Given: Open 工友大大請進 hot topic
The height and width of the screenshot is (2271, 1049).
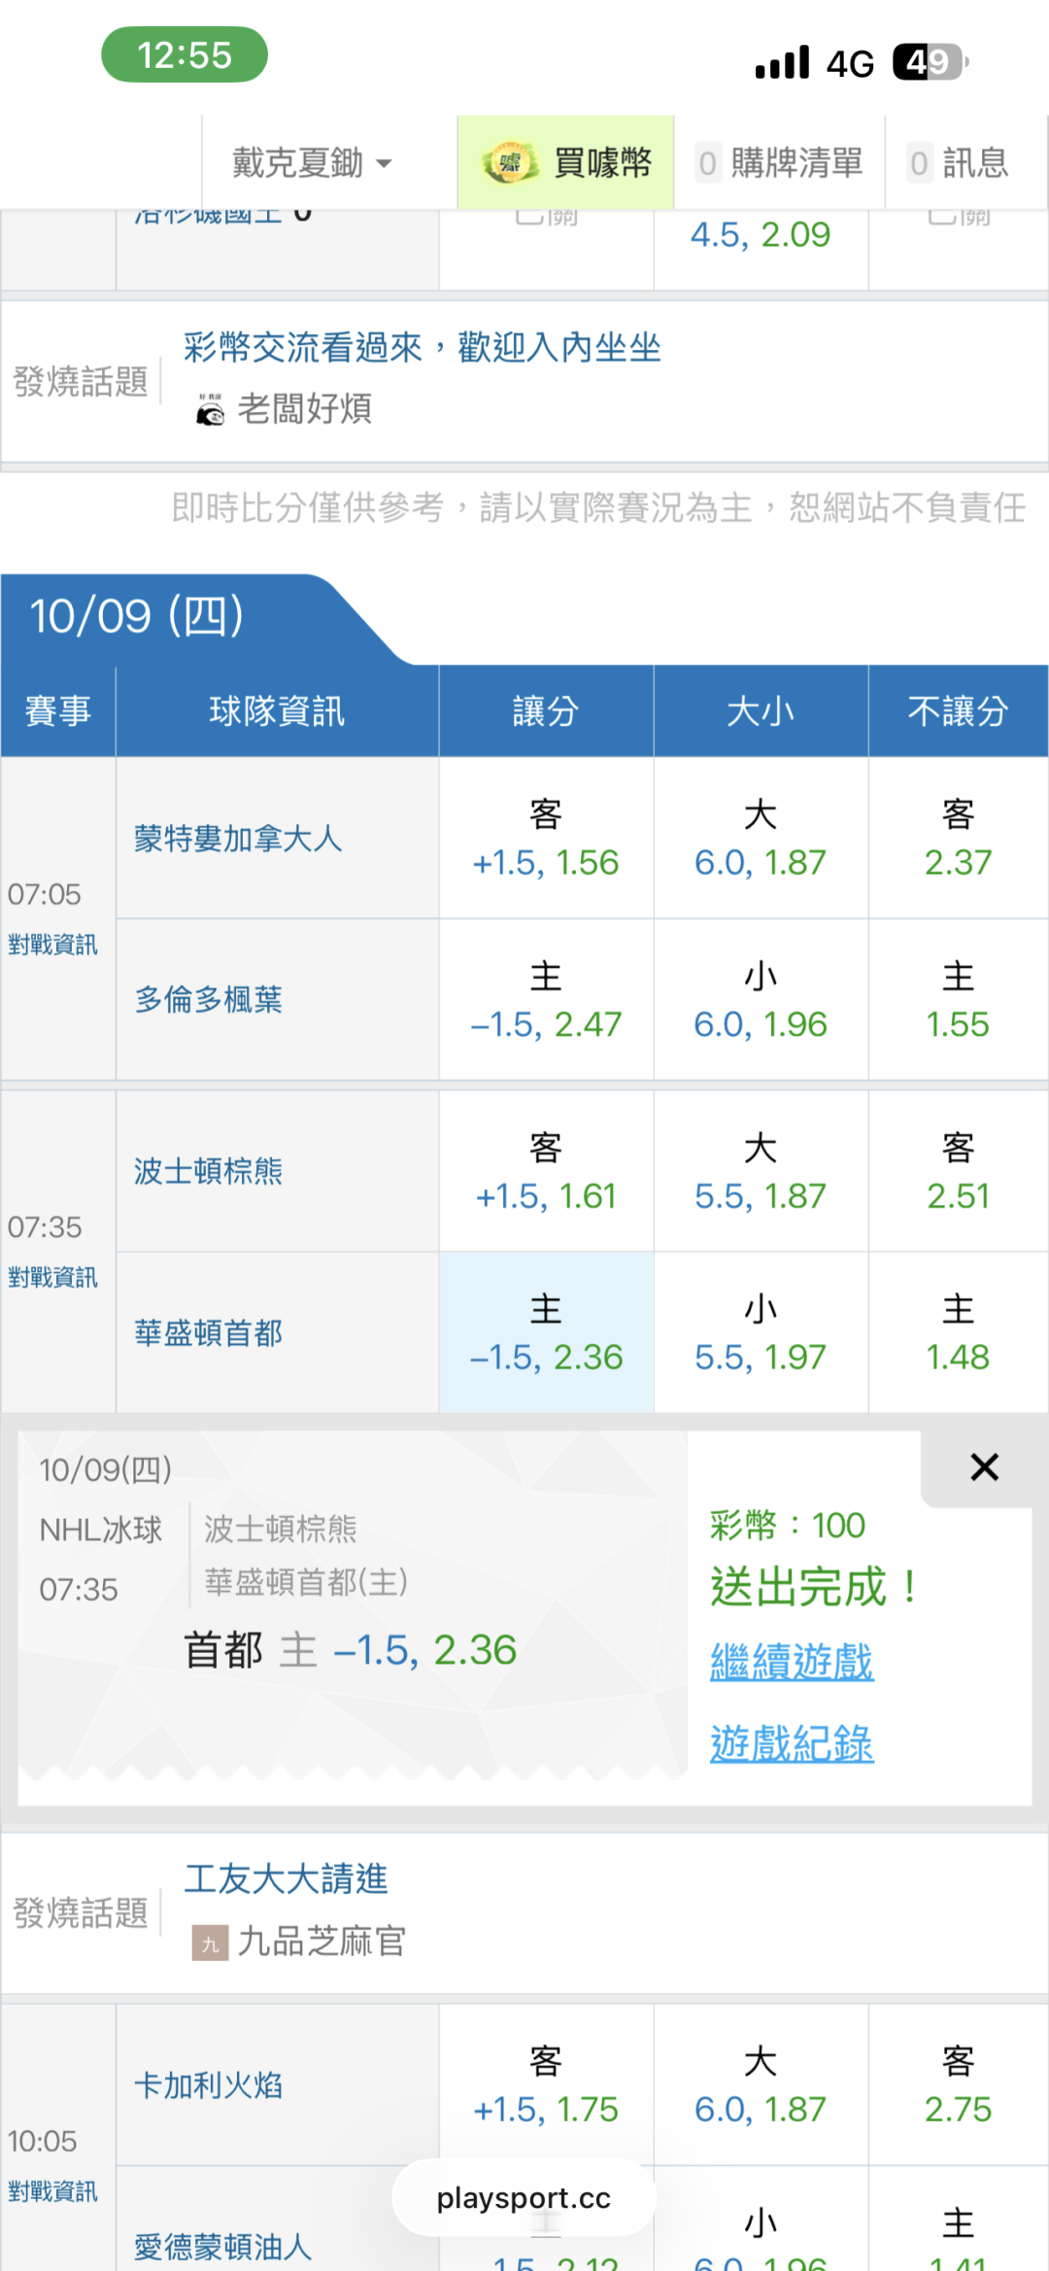Looking at the screenshot, I should (x=287, y=1878).
